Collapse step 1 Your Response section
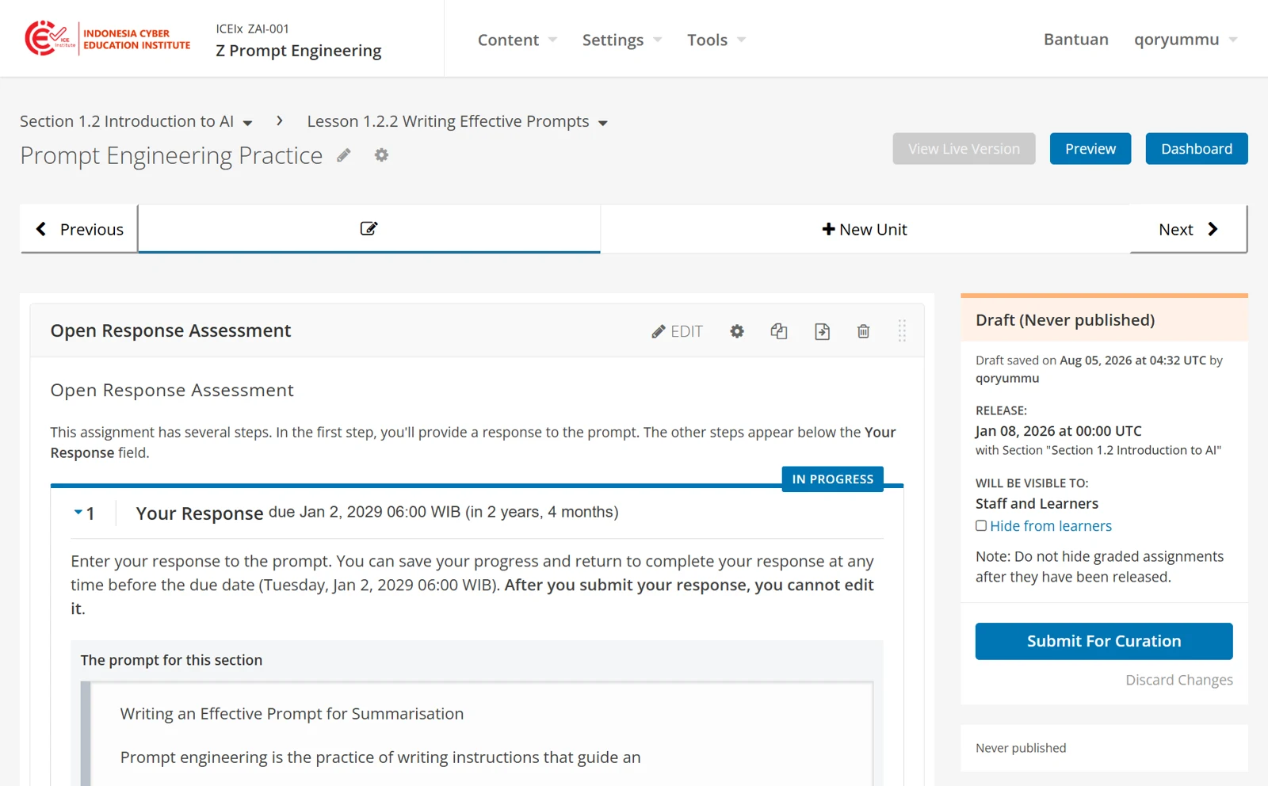The image size is (1268, 786). [78, 513]
